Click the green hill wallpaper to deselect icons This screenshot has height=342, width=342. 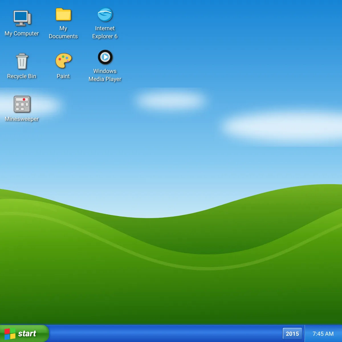(x=171, y=285)
